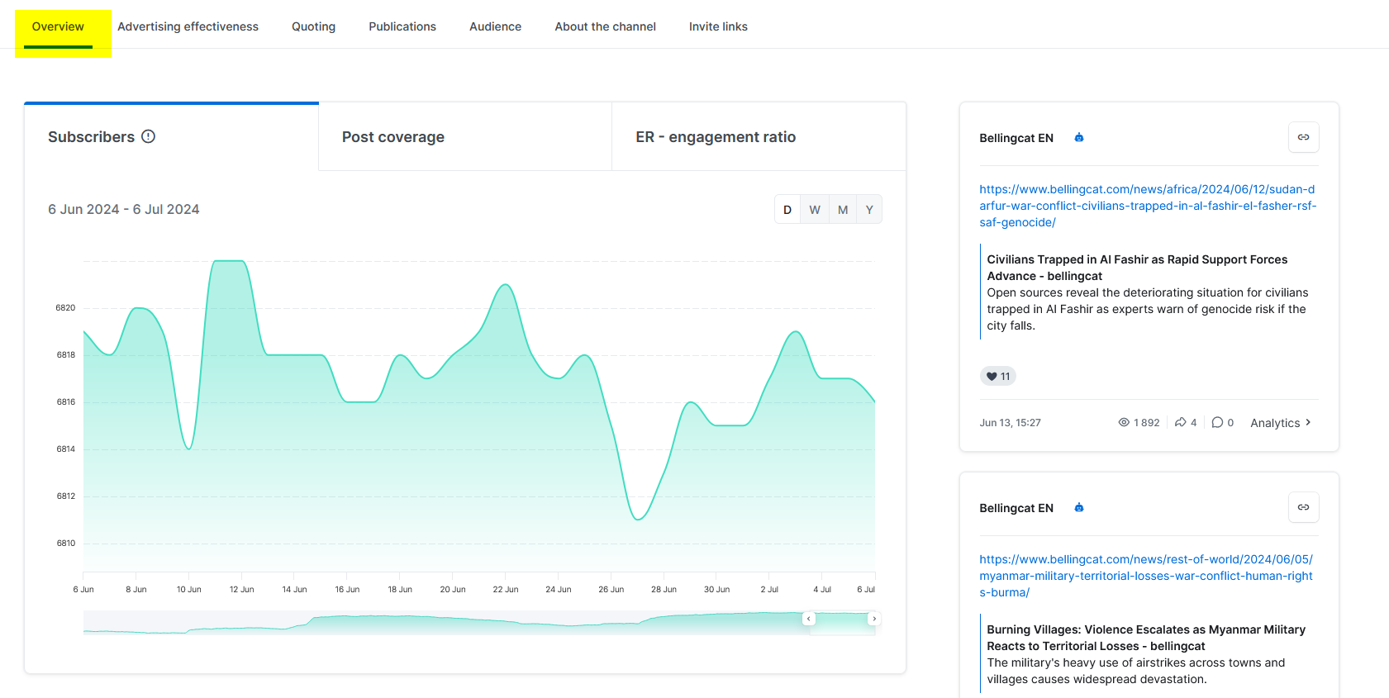The height and width of the screenshot is (698, 1389).
Task: Copy link of the Myanmar post
Action: coord(1303,507)
